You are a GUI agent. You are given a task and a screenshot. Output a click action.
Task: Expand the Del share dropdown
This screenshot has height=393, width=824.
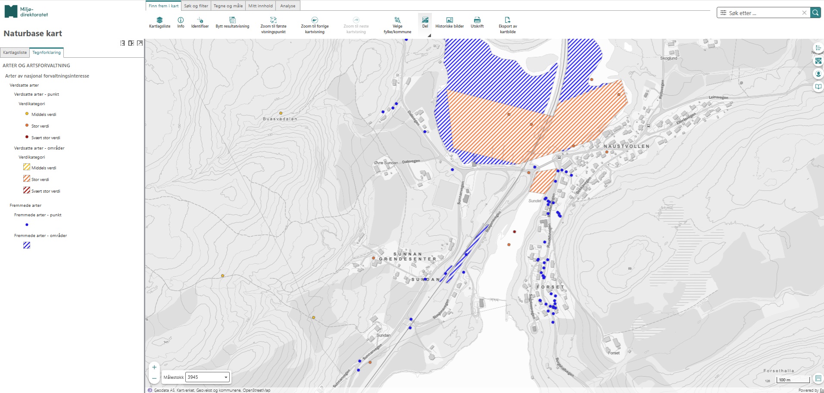pyautogui.click(x=429, y=35)
